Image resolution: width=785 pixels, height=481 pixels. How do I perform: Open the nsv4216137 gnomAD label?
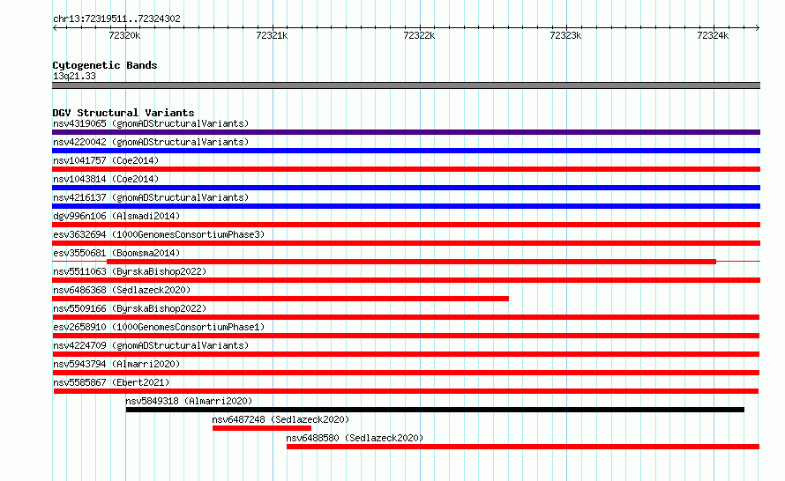click(x=151, y=197)
